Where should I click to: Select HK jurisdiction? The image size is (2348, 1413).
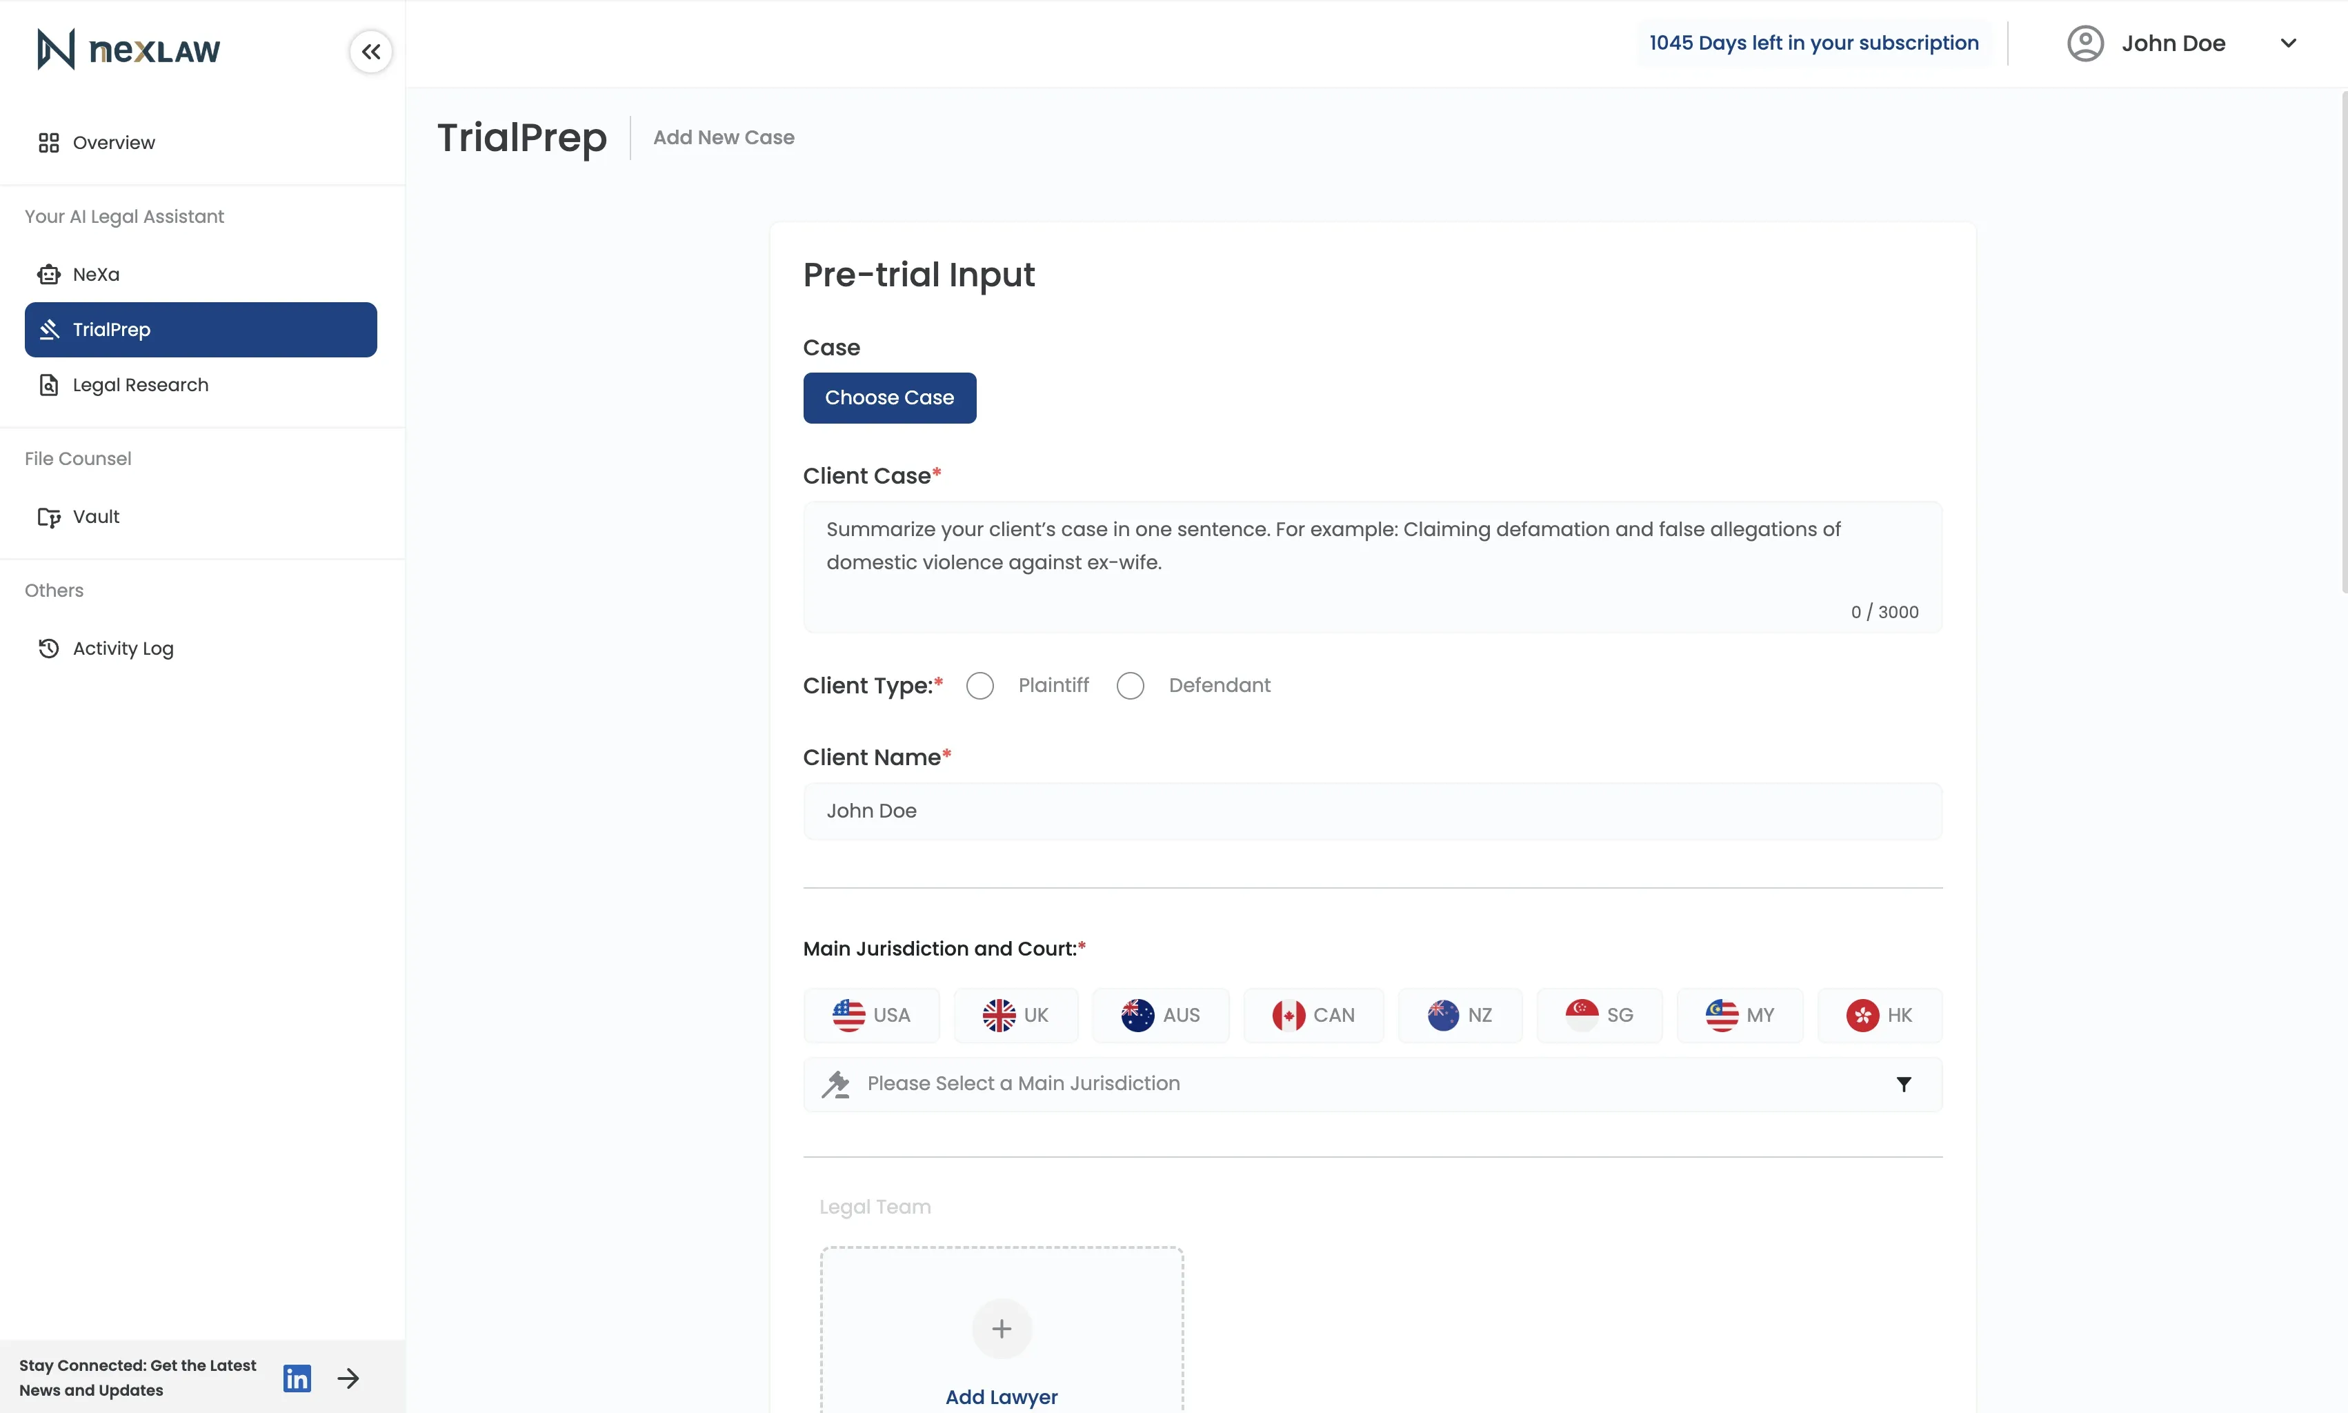coord(1880,1015)
